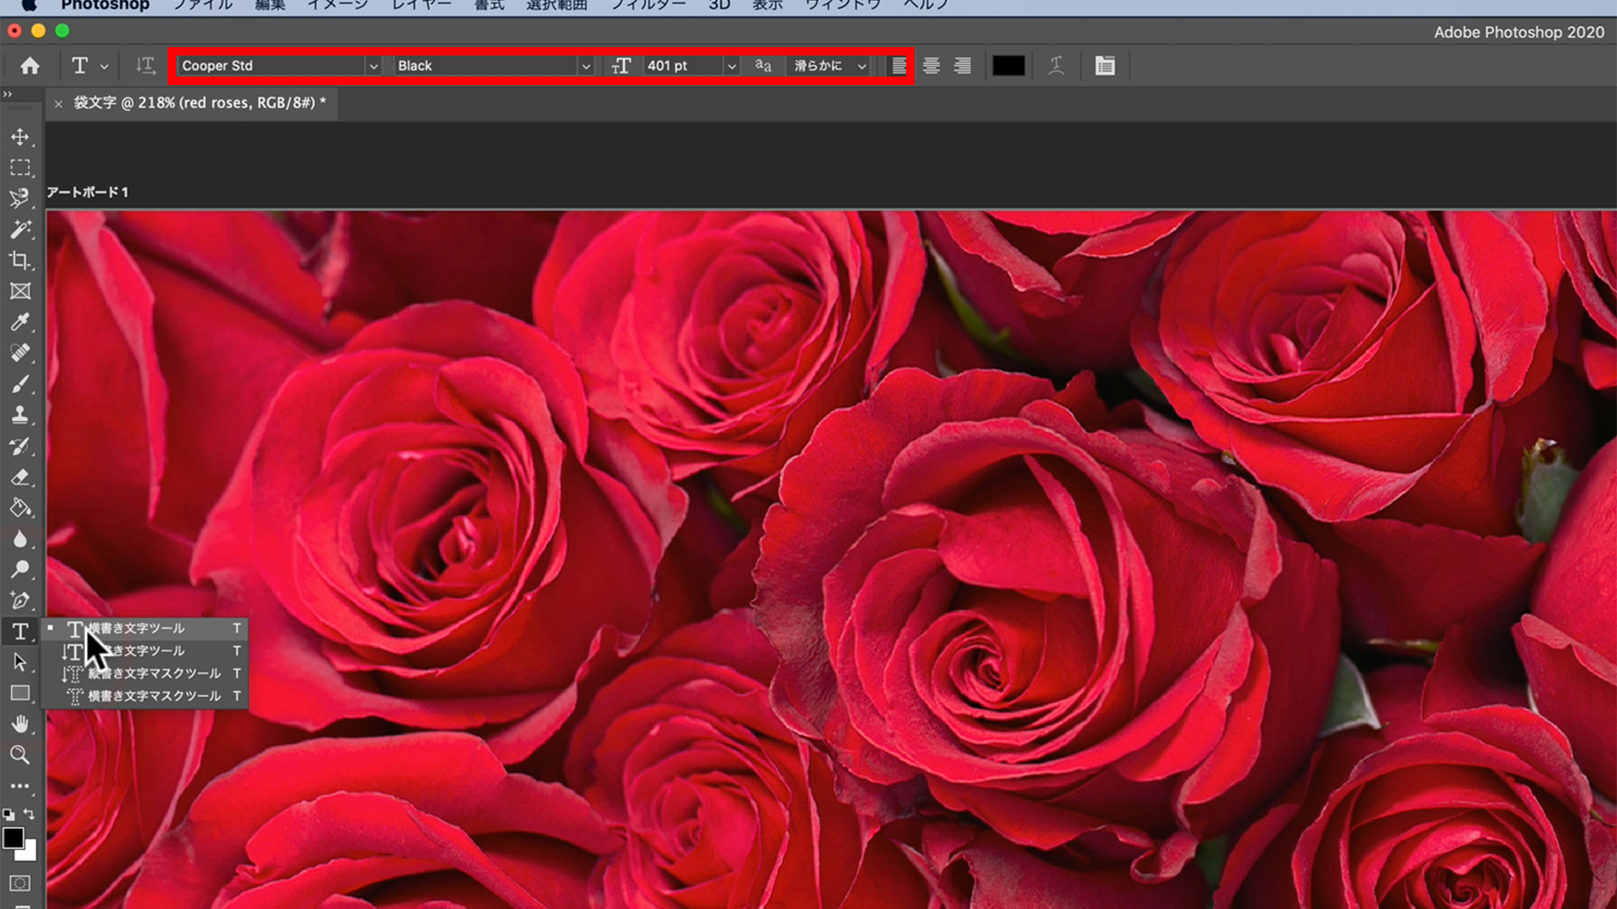Image resolution: width=1617 pixels, height=909 pixels.
Task: Select the Paint Bucket tool
Action: tap(20, 508)
